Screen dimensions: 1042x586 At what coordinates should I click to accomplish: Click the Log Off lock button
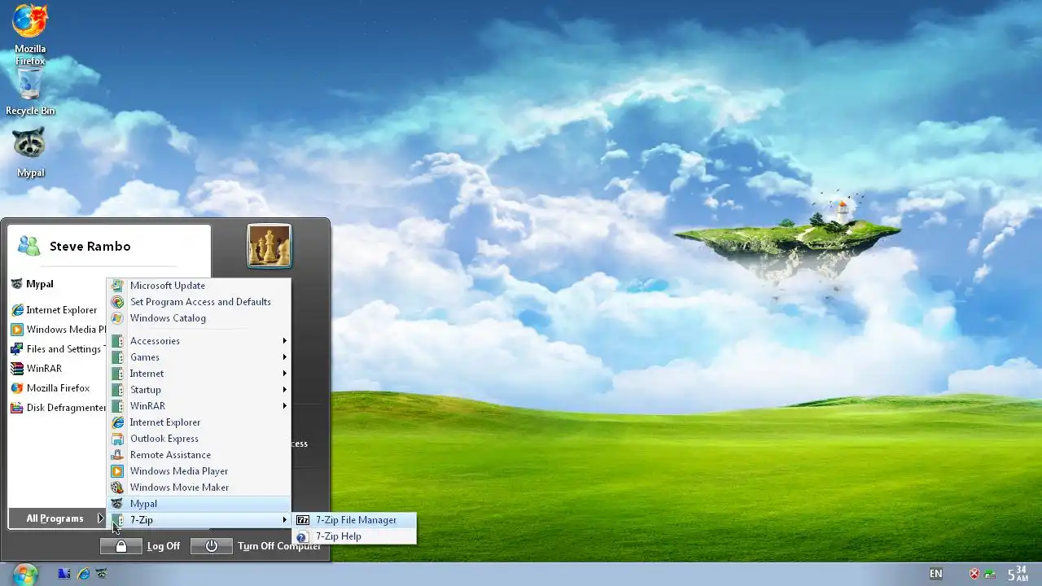(x=121, y=546)
